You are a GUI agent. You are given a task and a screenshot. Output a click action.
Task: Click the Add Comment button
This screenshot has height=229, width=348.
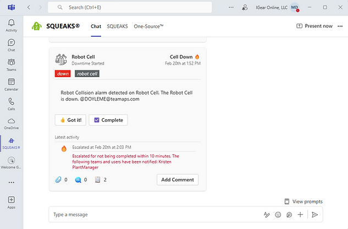click(177, 179)
